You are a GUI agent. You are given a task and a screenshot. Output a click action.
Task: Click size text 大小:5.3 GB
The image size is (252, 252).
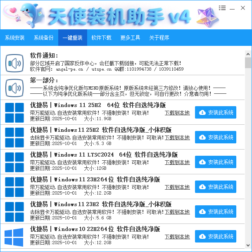(x=98, y=143)
